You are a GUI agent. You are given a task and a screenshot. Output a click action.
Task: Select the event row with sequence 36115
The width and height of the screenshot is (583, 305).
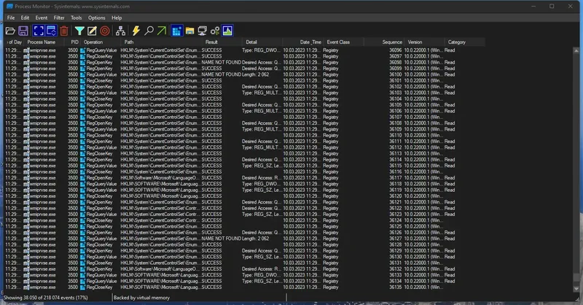coord(245,166)
